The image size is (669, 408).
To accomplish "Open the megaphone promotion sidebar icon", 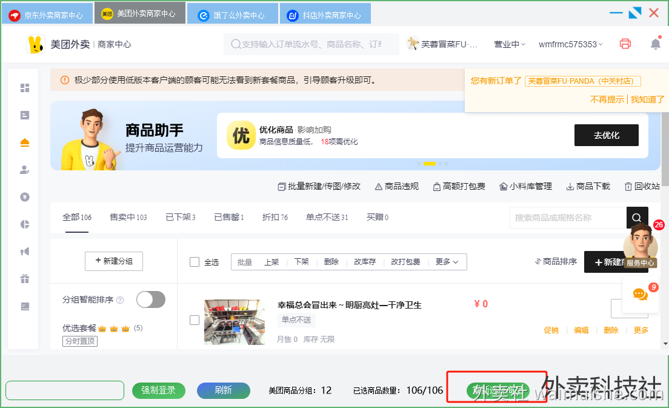I will pos(25,252).
